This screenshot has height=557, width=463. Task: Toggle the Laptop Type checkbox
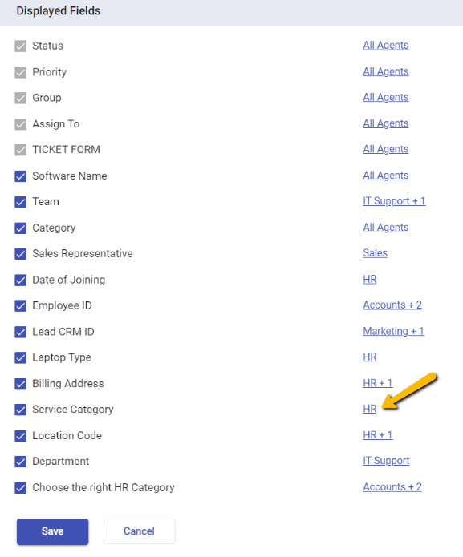[21, 357]
